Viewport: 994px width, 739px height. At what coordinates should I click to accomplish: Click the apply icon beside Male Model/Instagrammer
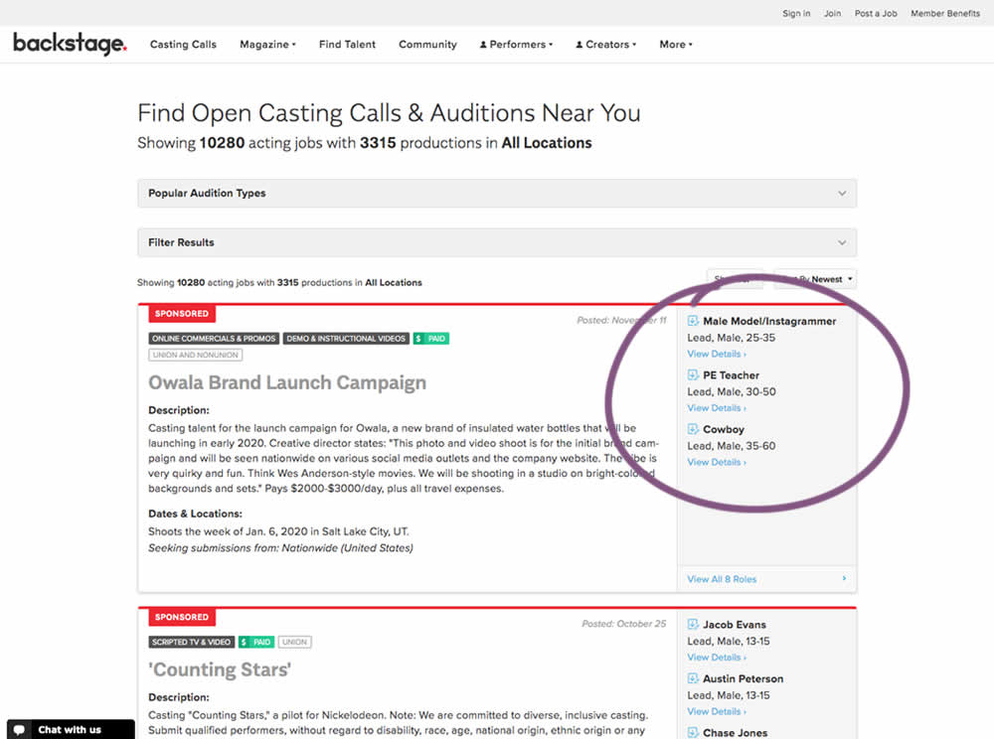(693, 321)
